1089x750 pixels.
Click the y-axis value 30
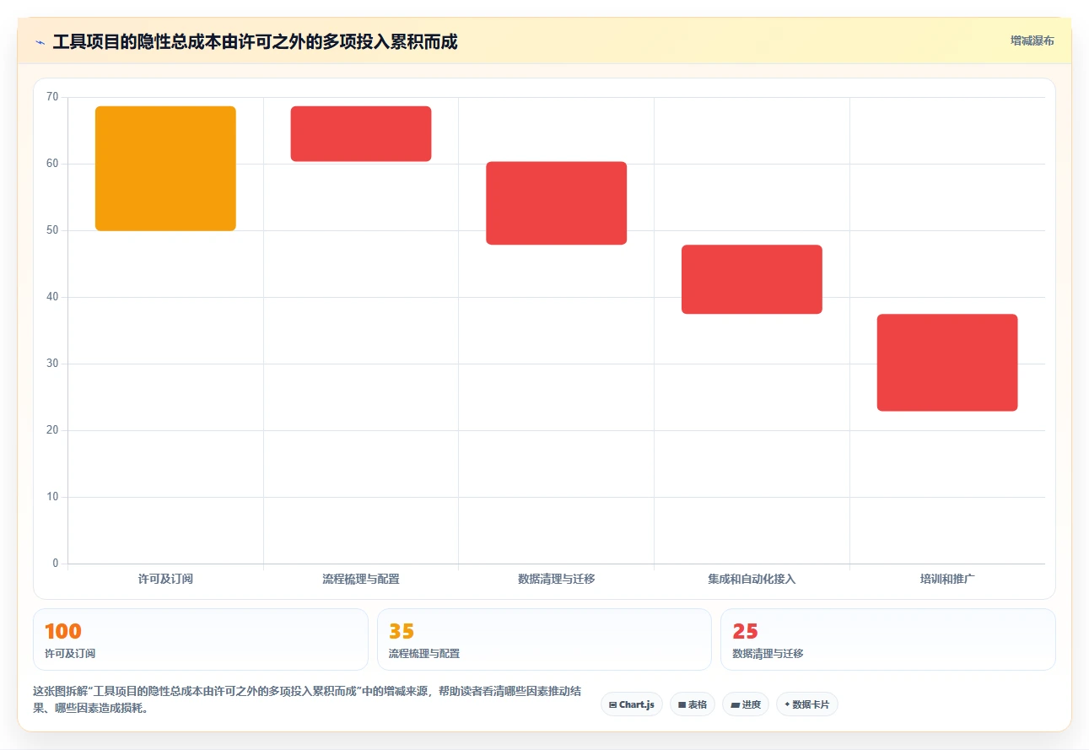52,364
